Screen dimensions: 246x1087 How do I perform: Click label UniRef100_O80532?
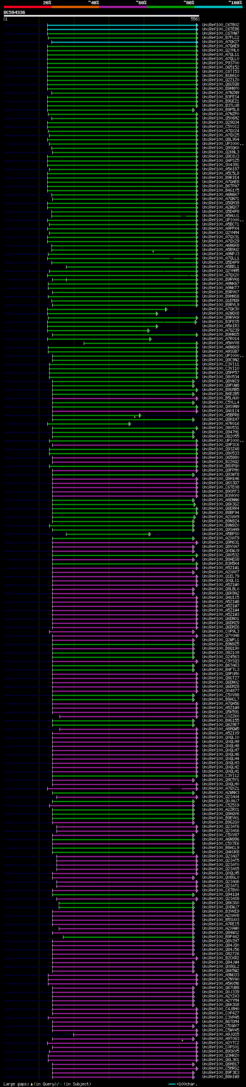(x=221, y=555)
